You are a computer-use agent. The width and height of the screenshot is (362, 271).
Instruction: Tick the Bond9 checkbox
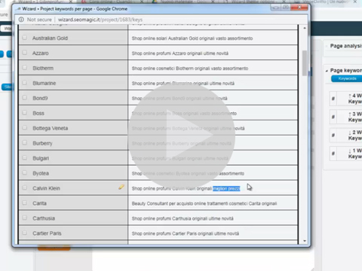point(25,98)
